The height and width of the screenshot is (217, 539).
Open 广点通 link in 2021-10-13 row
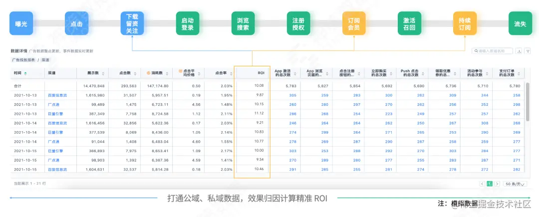[54, 104]
